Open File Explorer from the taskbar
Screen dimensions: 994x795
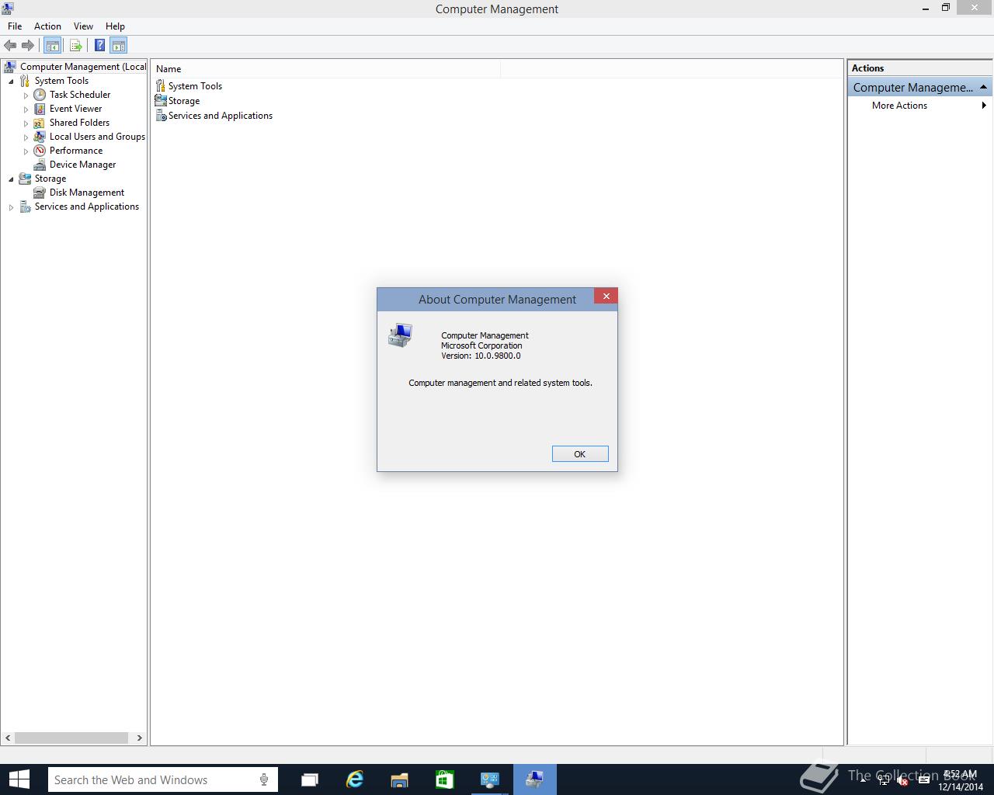[399, 779]
